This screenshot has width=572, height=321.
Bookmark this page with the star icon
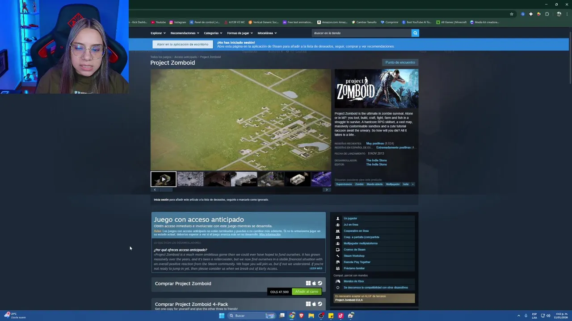pyautogui.click(x=512, y=14)
